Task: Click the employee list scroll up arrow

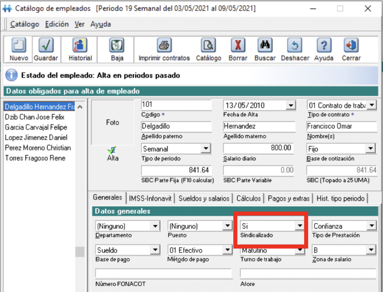Action: (80, 107)
